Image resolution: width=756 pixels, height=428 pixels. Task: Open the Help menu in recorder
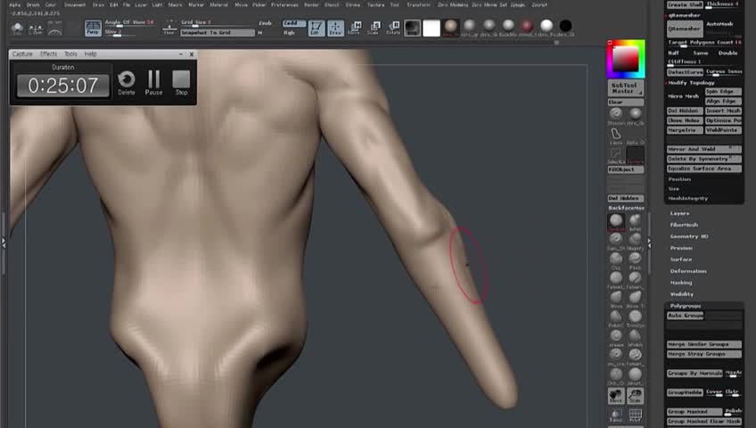coord(91,54)
